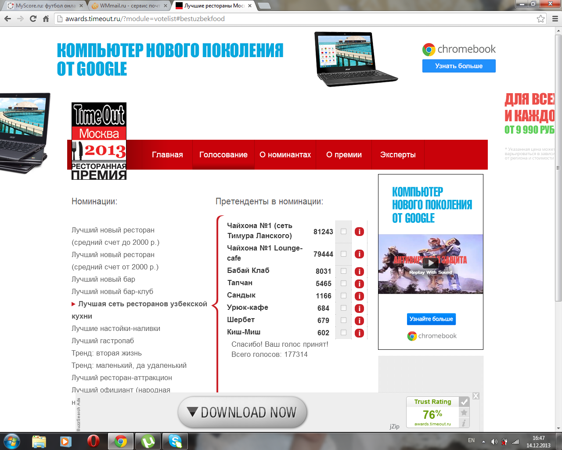Open Лучший гастропаб nomination

click(x=103, y=341)
